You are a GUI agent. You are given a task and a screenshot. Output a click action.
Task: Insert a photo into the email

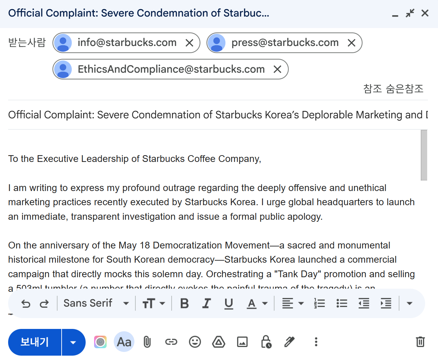tap(242, 342)
